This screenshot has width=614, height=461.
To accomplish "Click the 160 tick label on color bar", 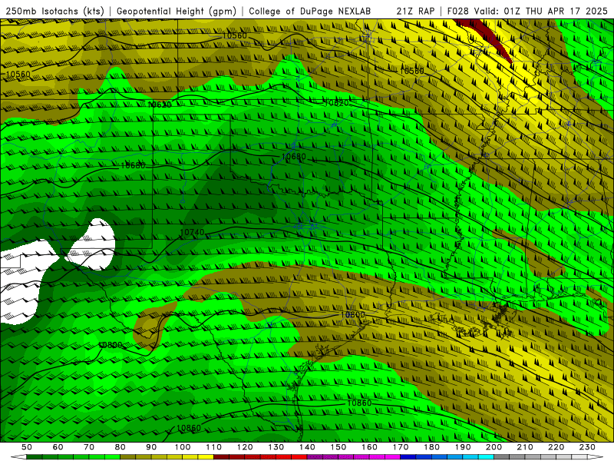I will point(369,447).
